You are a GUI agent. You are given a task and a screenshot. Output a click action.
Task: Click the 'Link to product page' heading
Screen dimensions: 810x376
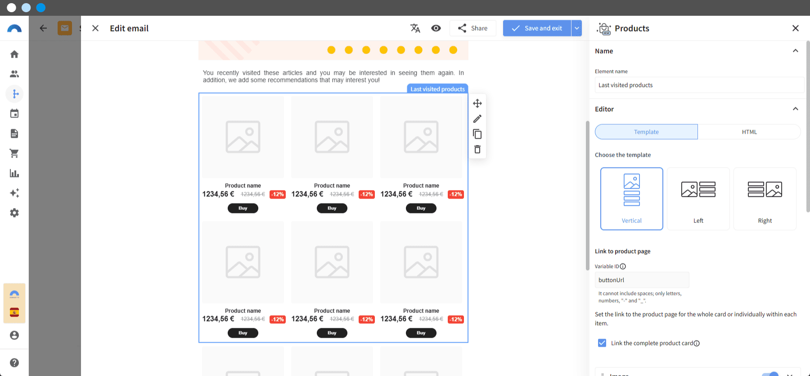pos(622,251)
